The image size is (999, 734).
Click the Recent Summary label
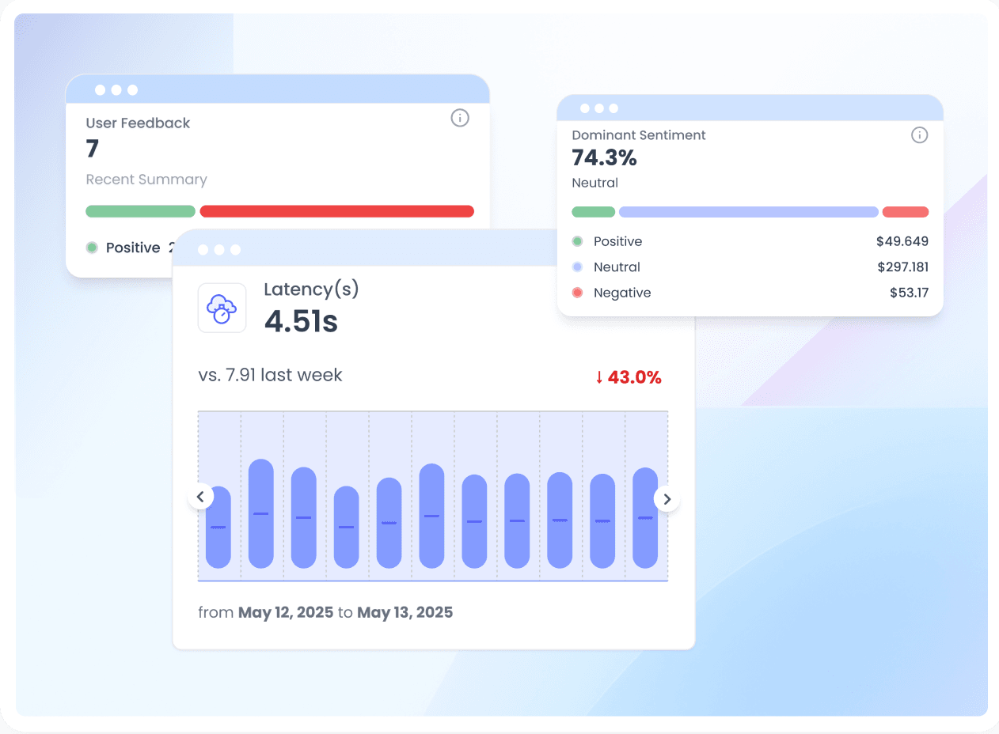(x=146, y=180)
